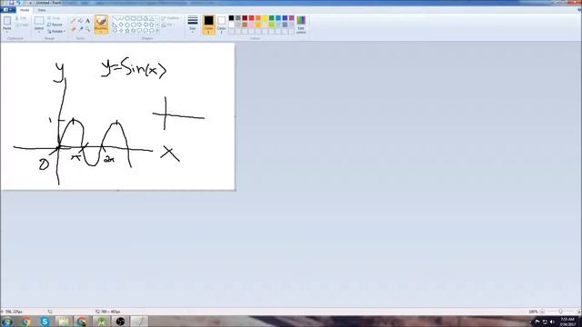
Task: Click the volume icon in system tray
Action: [552, 322]
